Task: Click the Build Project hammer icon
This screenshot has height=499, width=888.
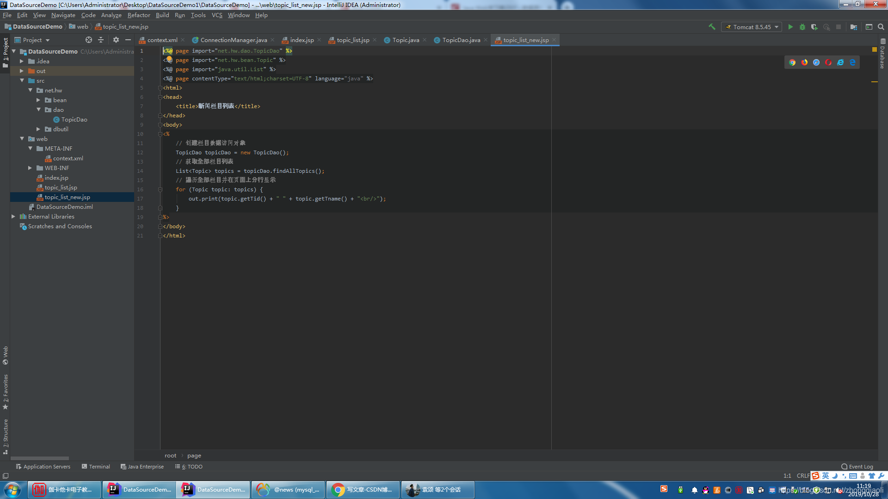Action: 712,27
